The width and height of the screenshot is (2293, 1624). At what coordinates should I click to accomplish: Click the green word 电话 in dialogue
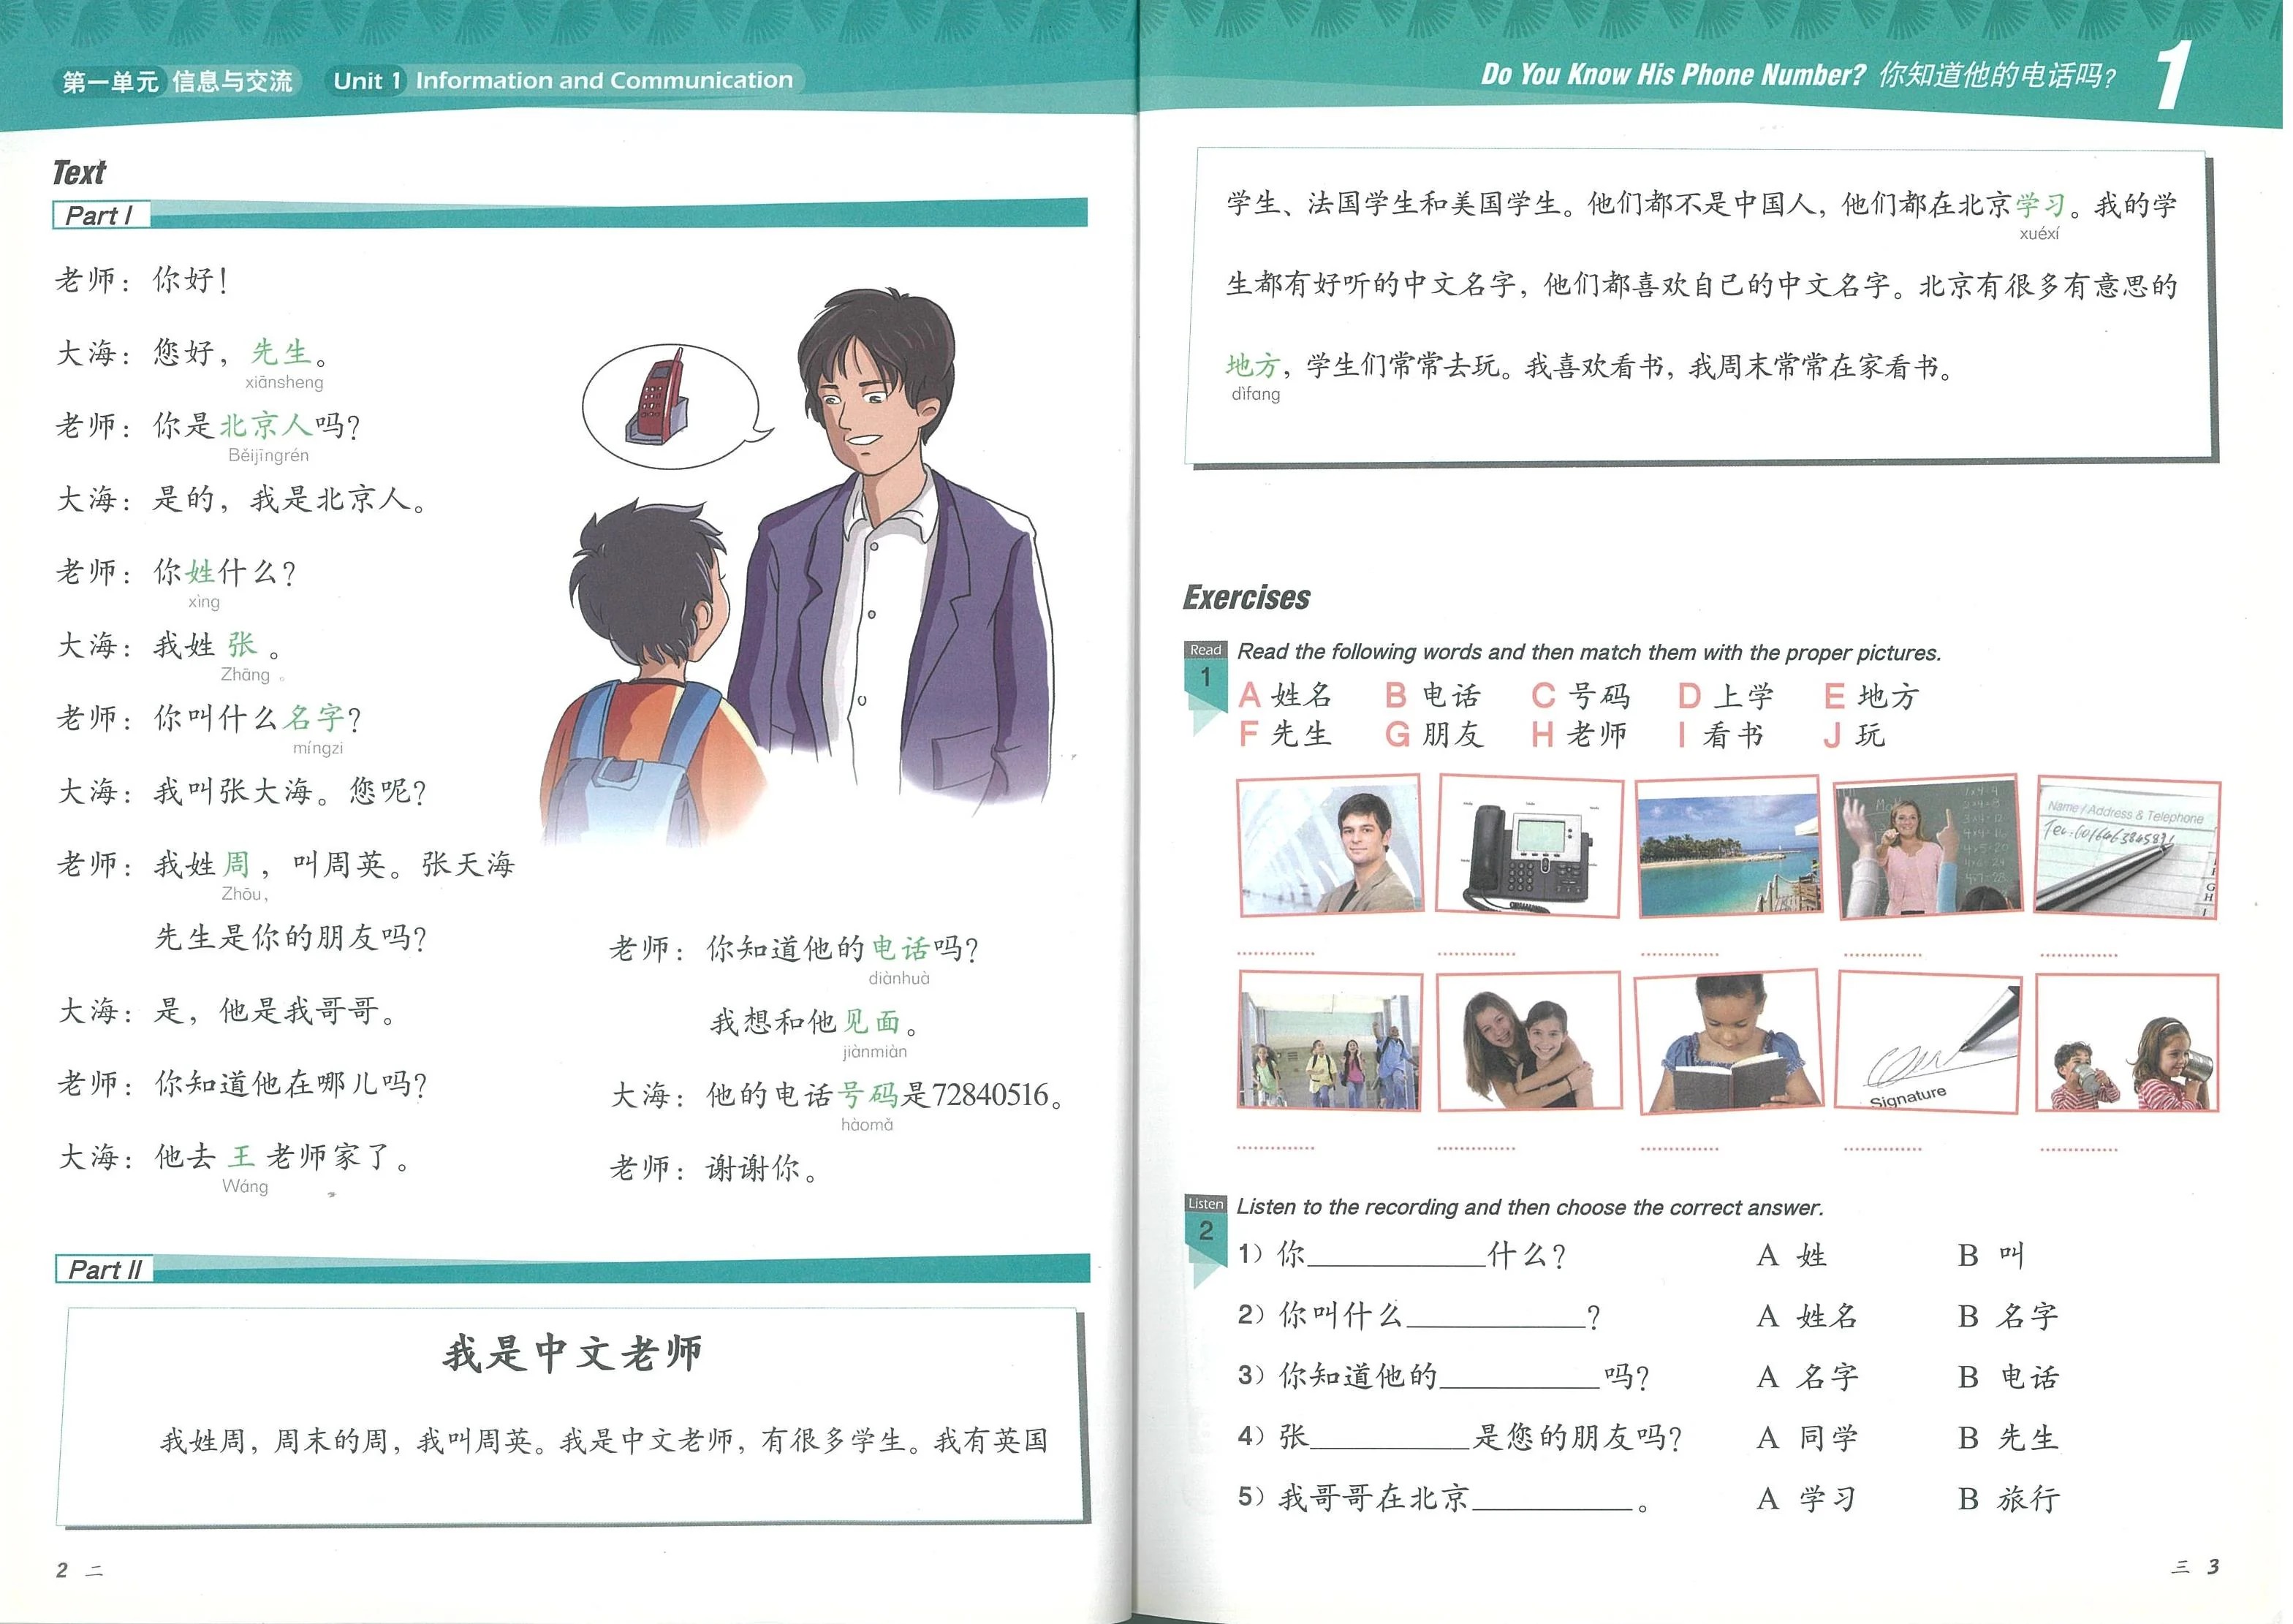[x=900, y=947]
